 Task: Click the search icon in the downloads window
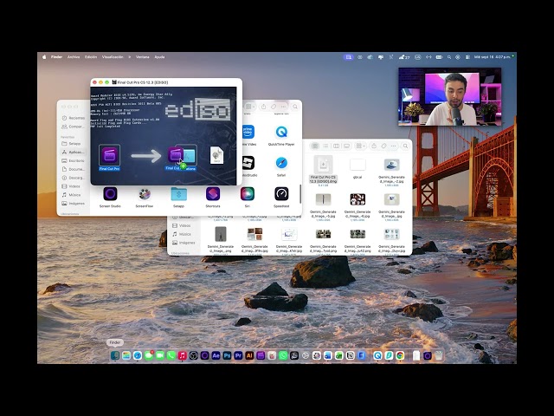coord(405,146)
